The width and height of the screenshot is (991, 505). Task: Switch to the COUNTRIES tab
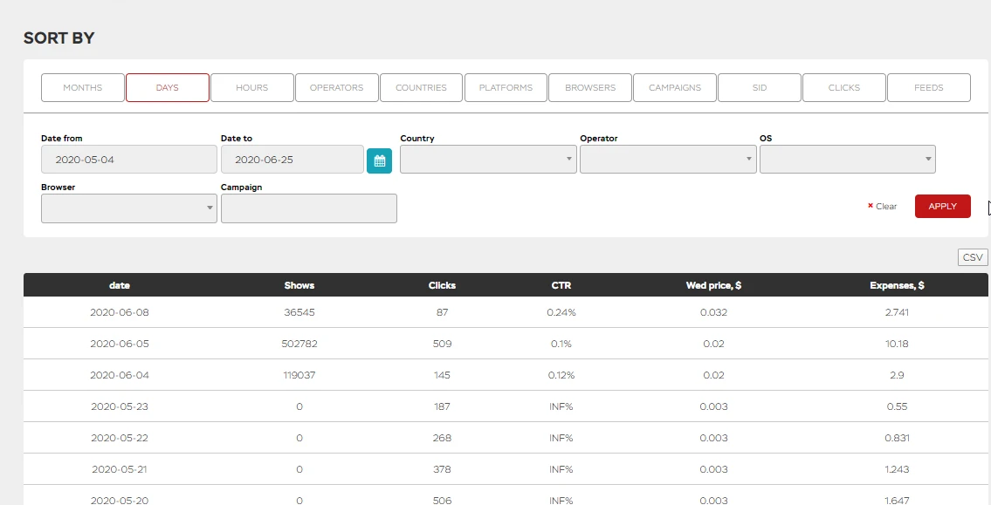422,88
